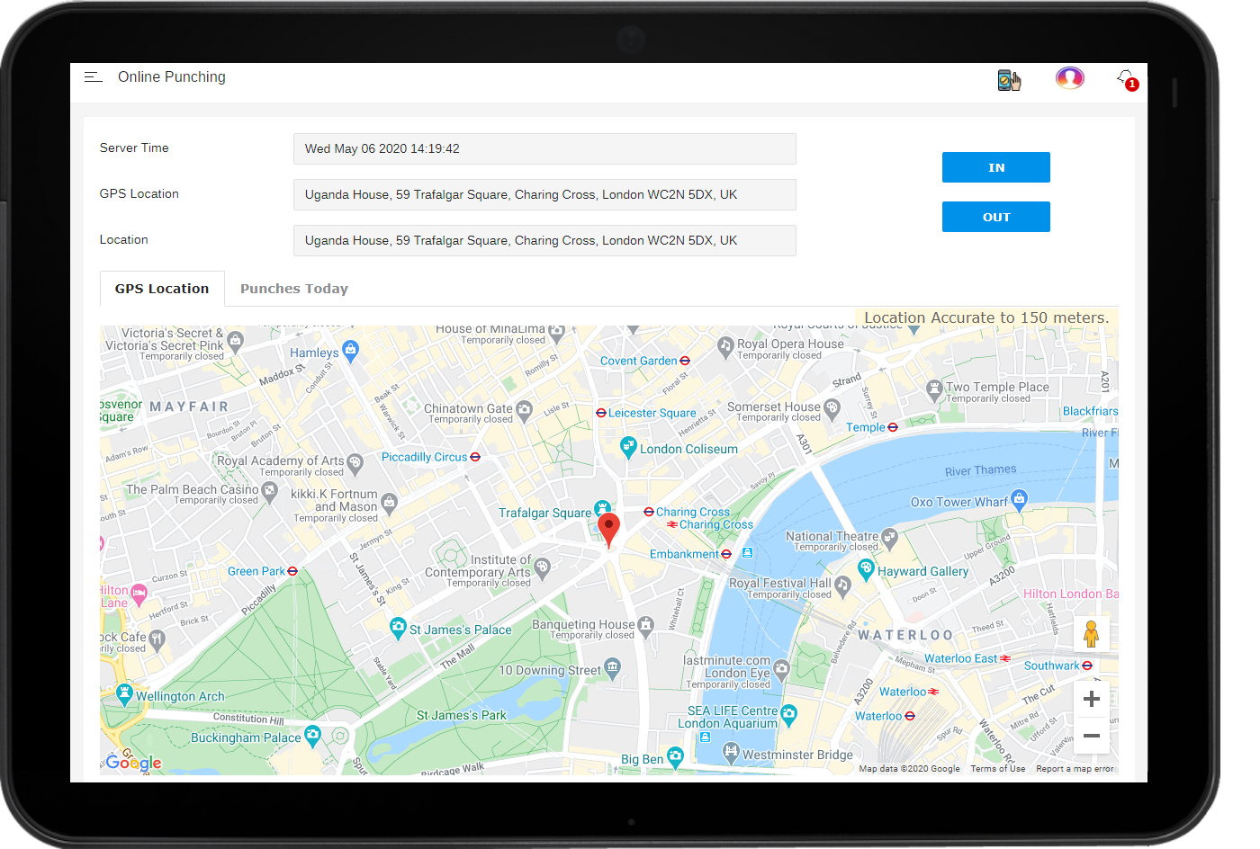Click the 10 Downing Street marker
Screen dimensions: 1260x849
click(x=613, y=668)
